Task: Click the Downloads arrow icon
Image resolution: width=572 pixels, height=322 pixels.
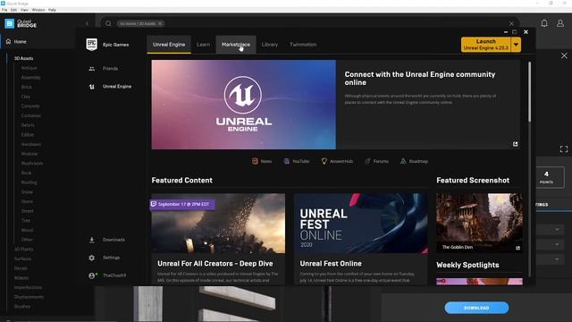Action: [x=91, y=240]
